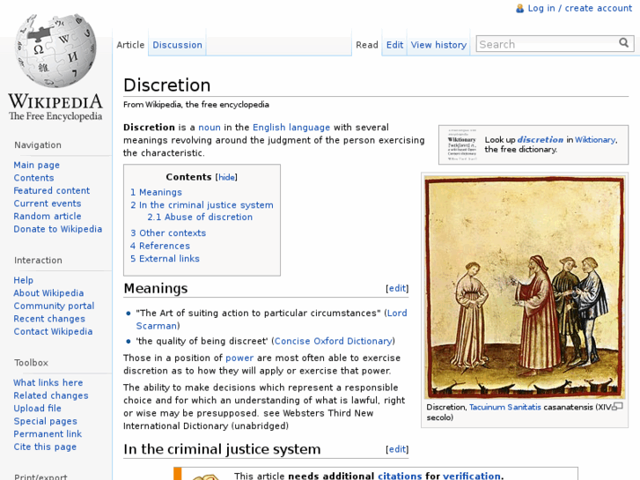Open the View history tab
The image size is (640, 480).
pyautogui.click(x=438, y=45)
